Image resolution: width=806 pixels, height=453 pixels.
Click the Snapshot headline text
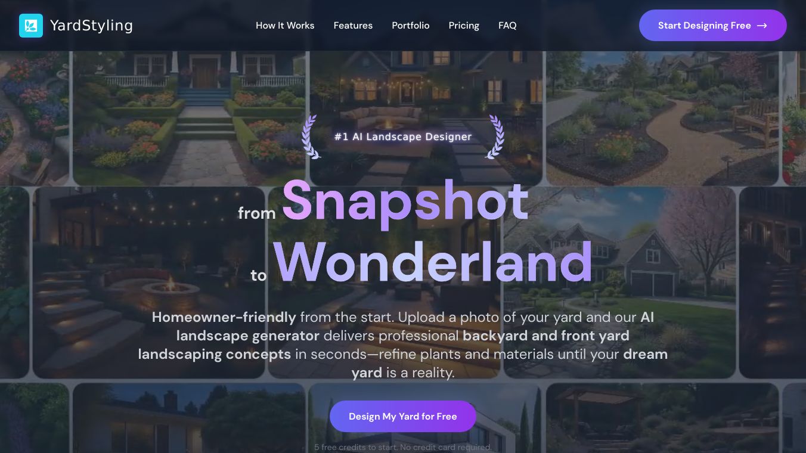click(405, 203)
